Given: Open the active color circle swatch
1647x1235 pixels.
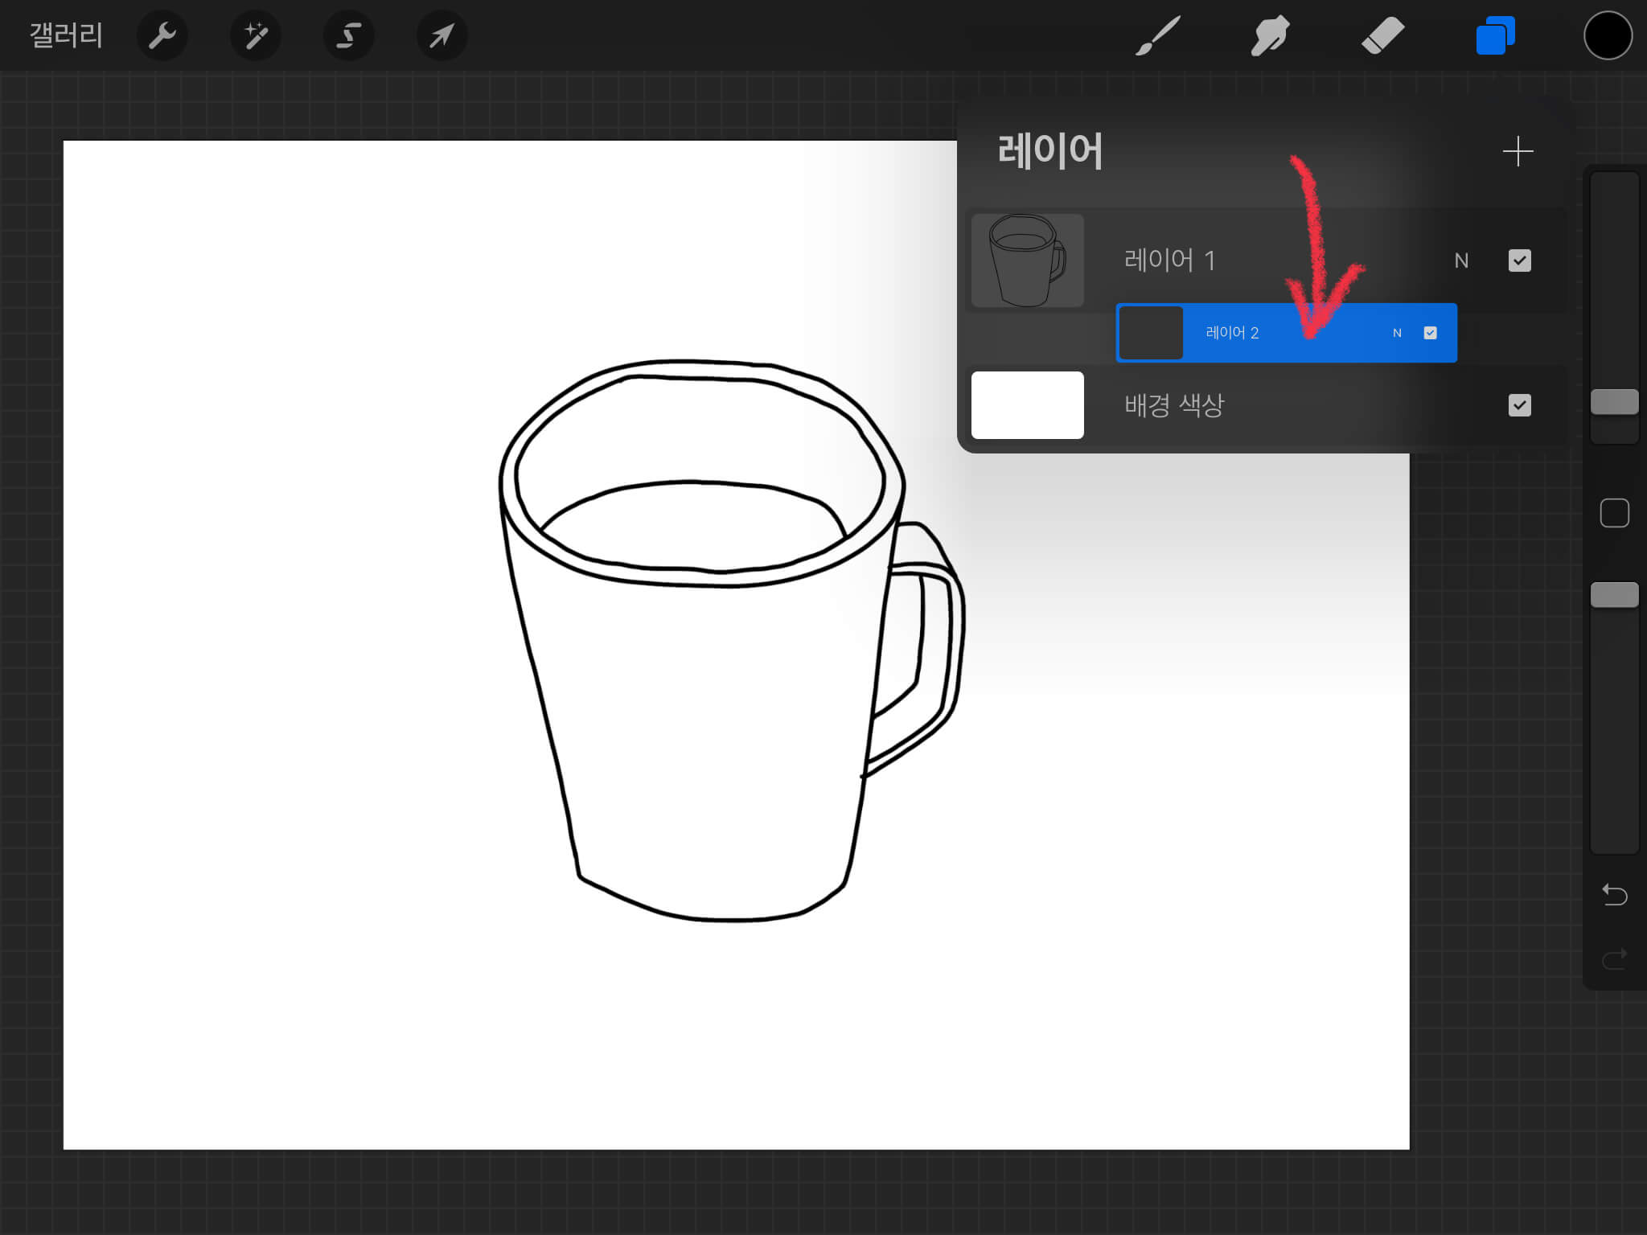Looking at the screenshot, I should pos(1608,35).
